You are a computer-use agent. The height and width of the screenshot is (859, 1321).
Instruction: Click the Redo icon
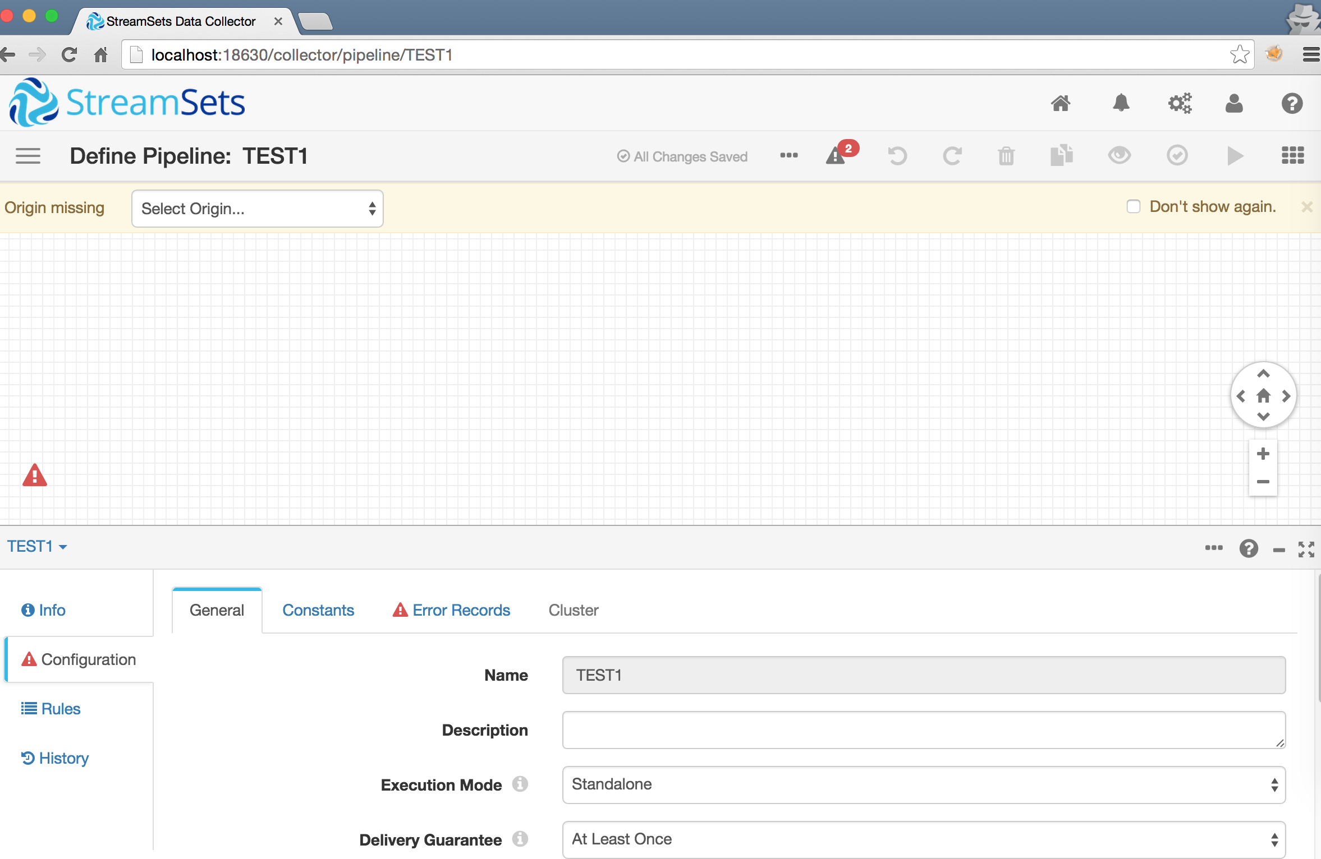[x=952, y=156]
